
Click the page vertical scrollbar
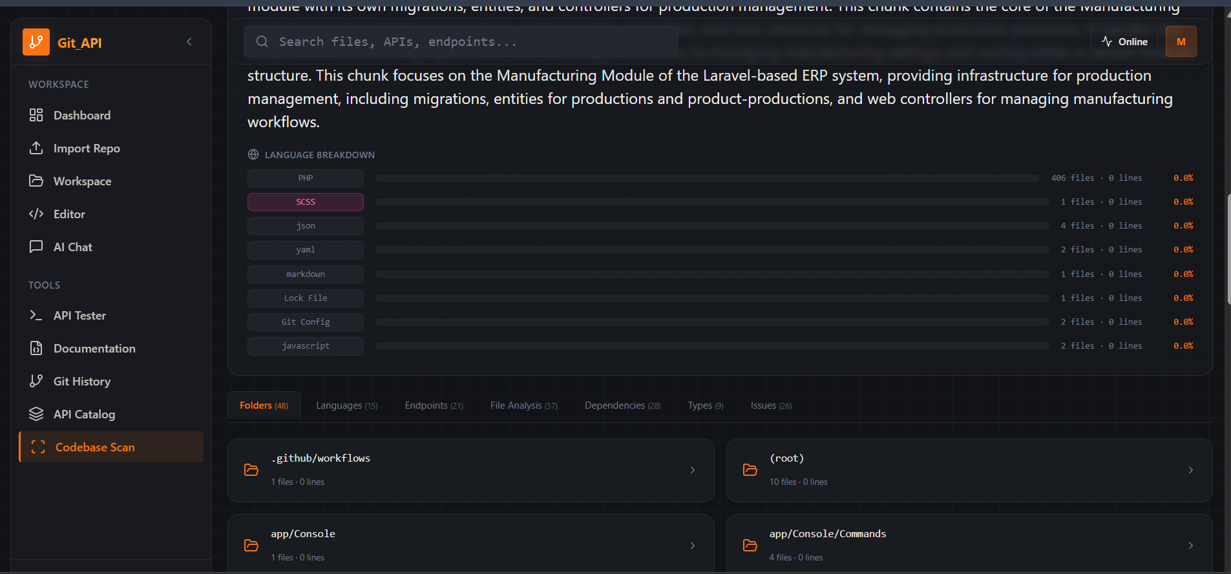tap(1228, 249)
